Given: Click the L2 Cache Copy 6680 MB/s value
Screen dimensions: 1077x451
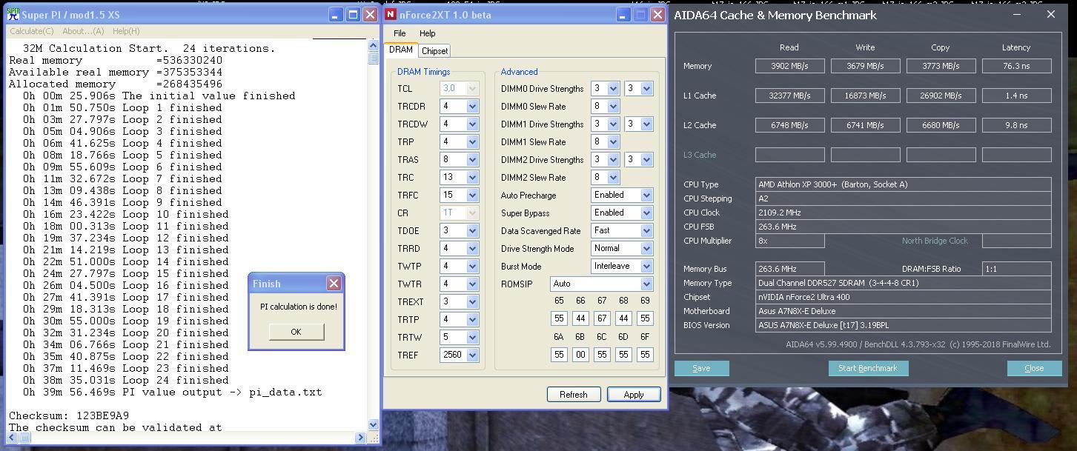Looking at the screenshot, I should click(x=941, y=125).
